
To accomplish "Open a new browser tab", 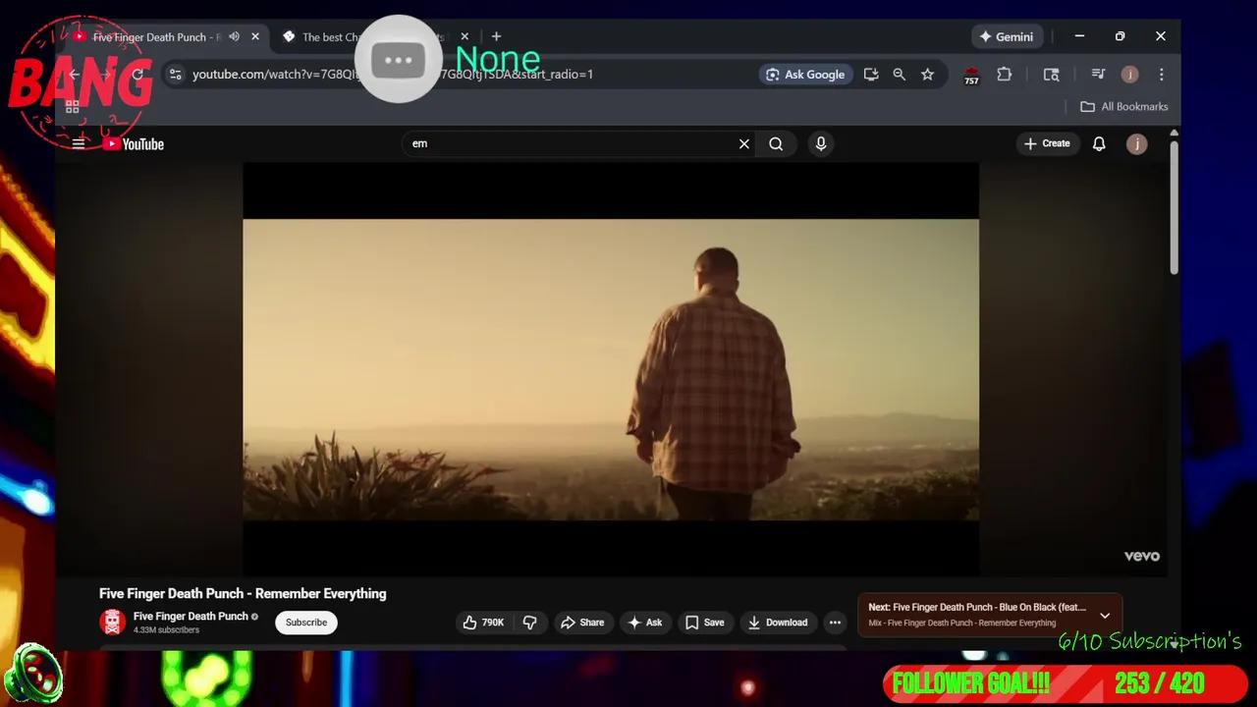I will click(x=496, y=37).
